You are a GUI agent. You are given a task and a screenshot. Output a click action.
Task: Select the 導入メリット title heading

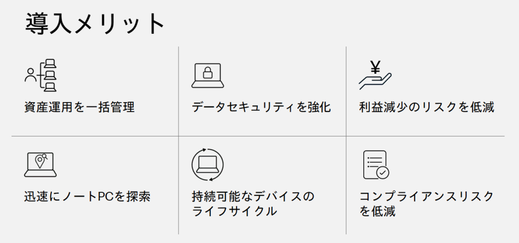pyautogui.click(x=95, y=23)
